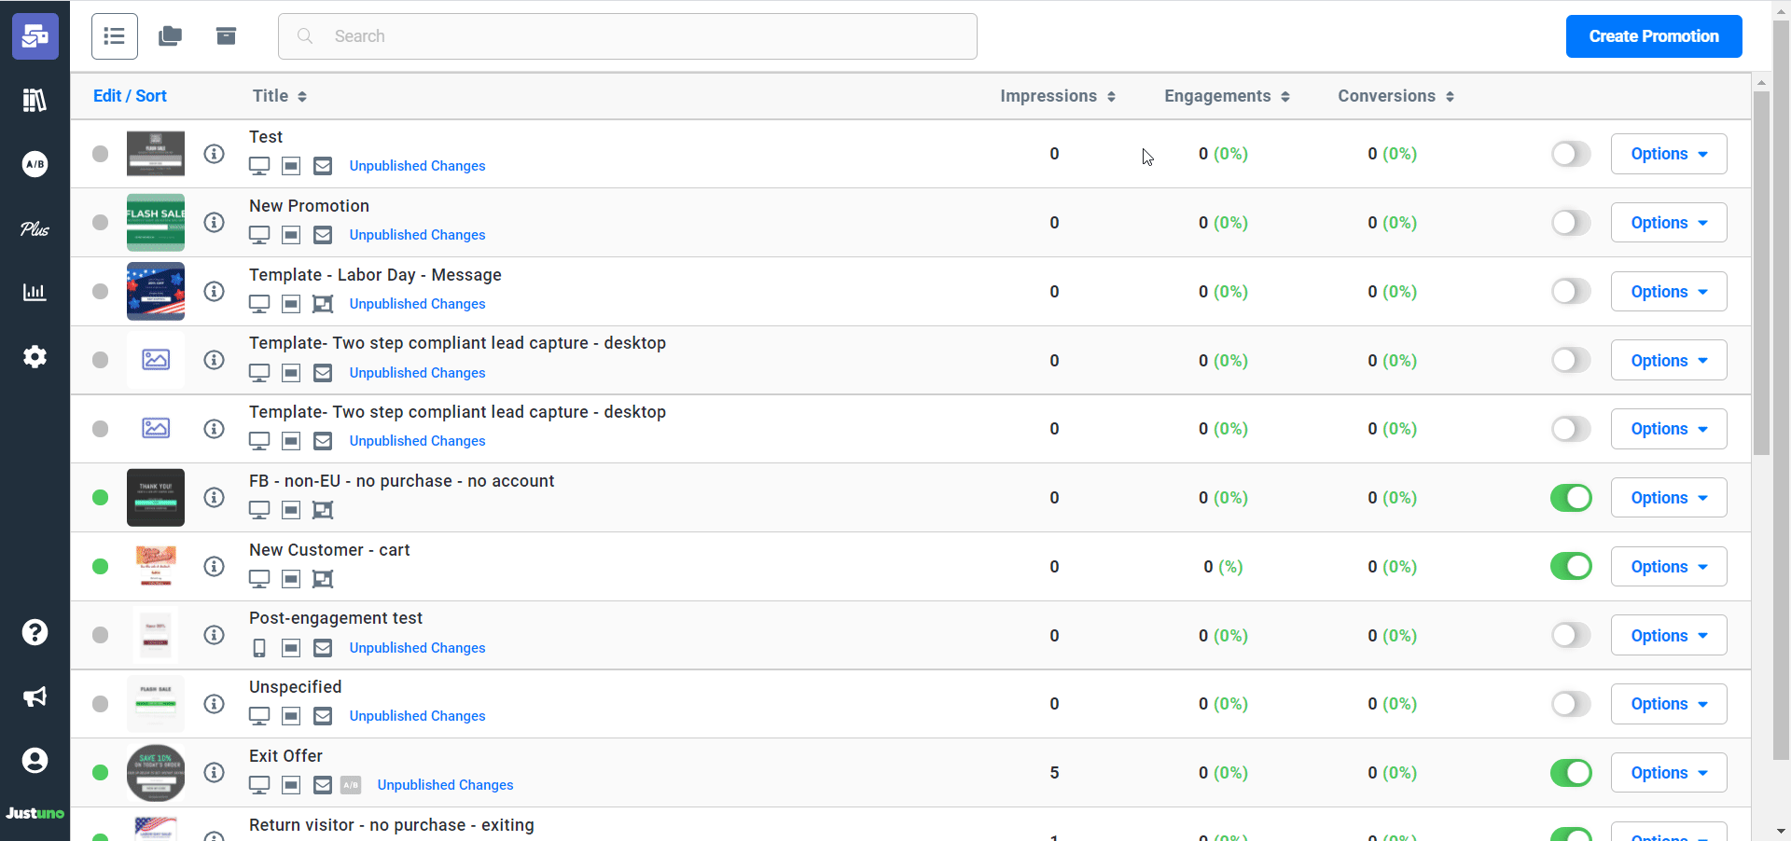Enable the Test promotion toggle

click(1571, 154)
